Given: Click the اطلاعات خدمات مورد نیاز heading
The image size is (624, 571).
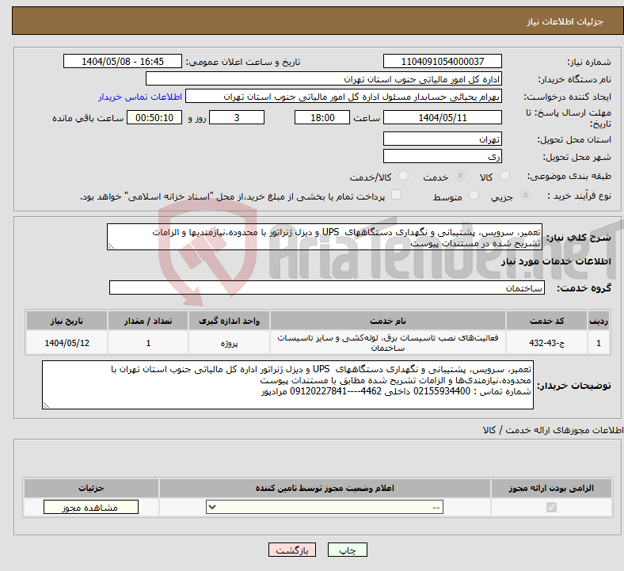Looking at the screenshot, I should (x=556, y=261).
